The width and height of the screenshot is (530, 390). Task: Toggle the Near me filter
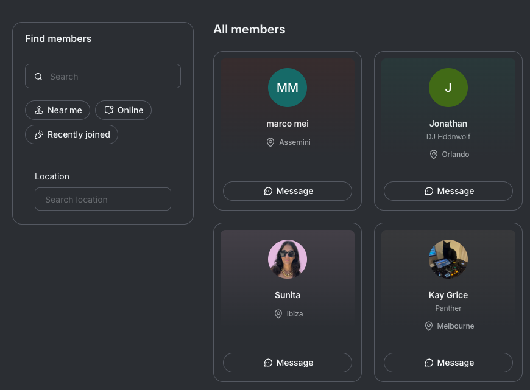pos(57,110)
